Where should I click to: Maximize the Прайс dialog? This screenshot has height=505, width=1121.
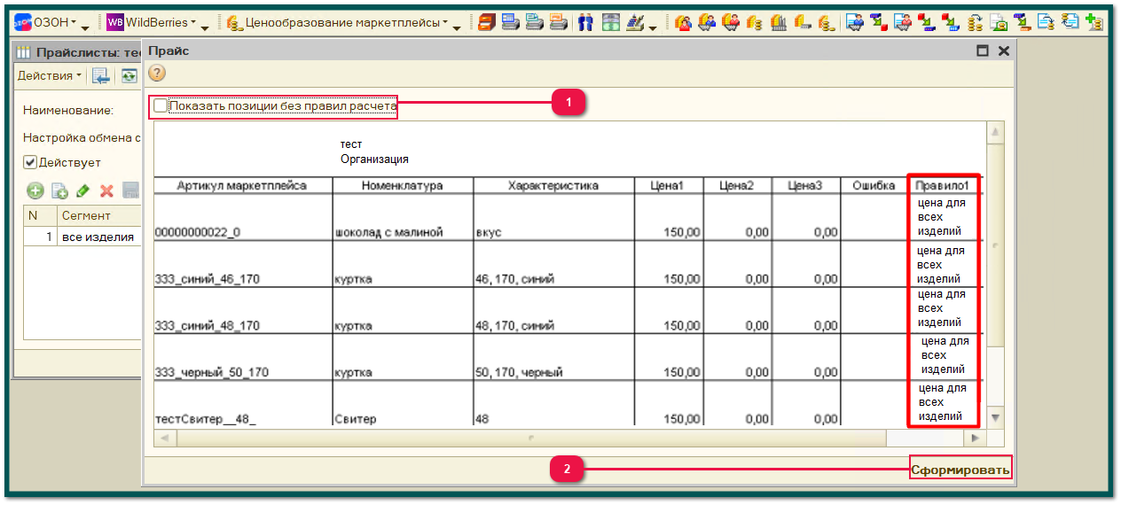tap(983, 51)
